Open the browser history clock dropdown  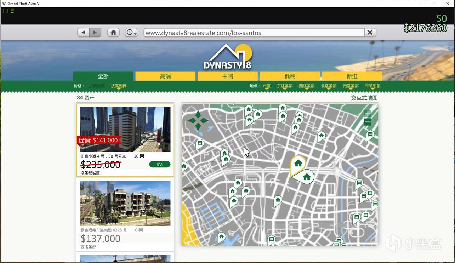(x=131, y=33)
